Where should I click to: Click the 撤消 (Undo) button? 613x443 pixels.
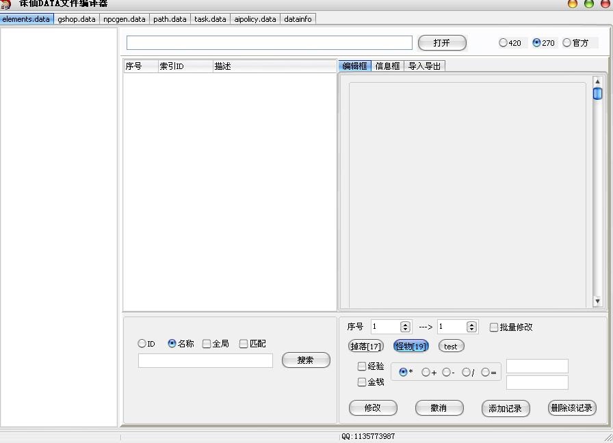coord(439,407)
